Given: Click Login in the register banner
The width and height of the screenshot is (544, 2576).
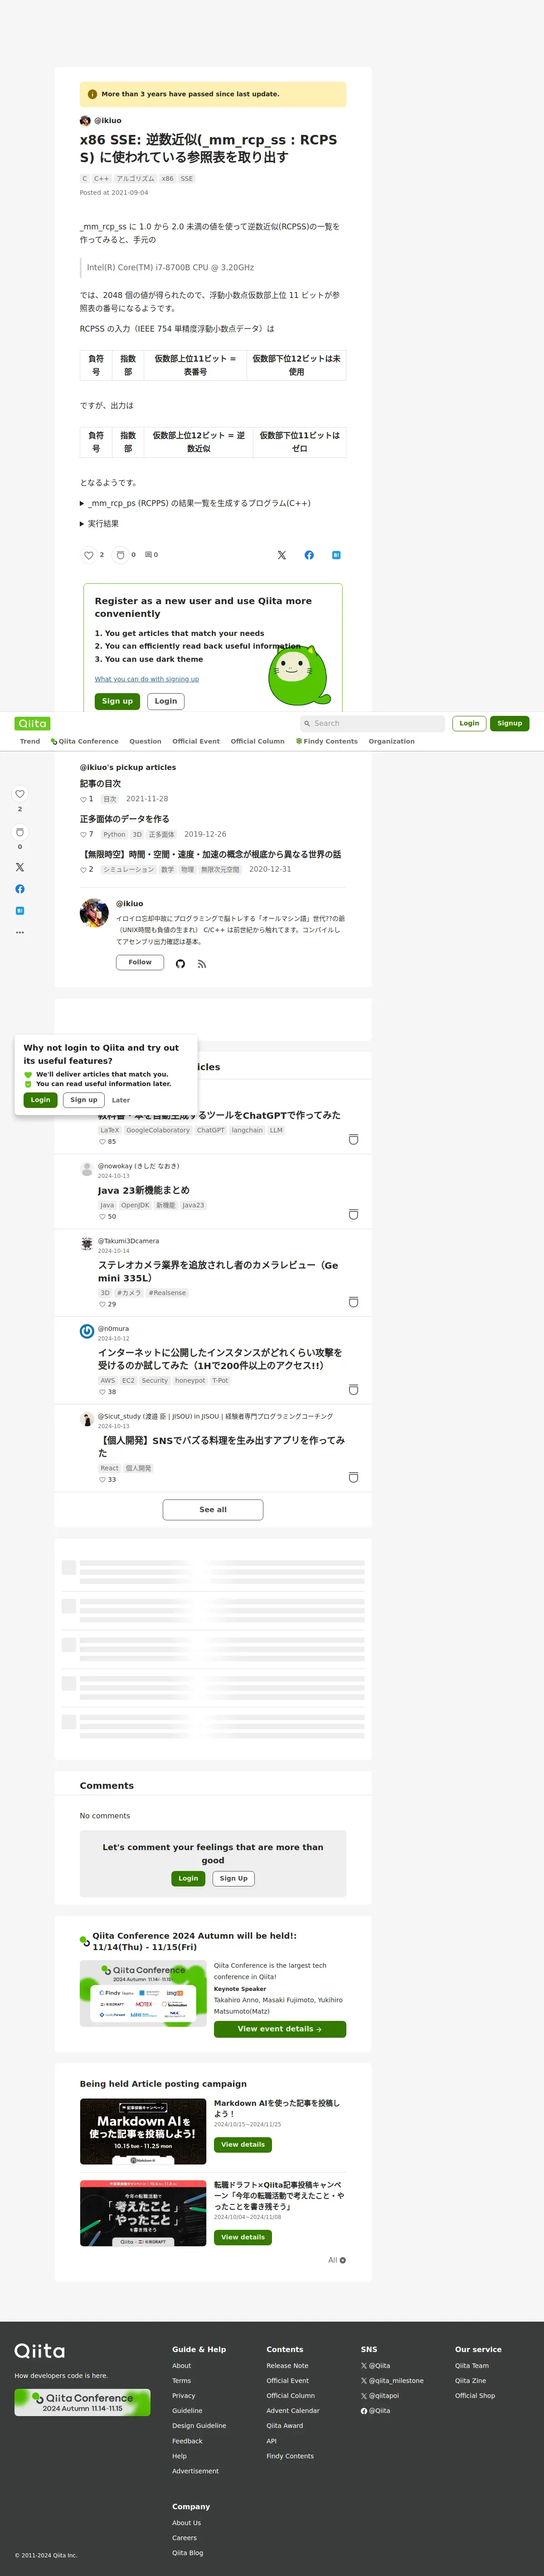Looking at the screenshot, I should [x=166, y=701].
